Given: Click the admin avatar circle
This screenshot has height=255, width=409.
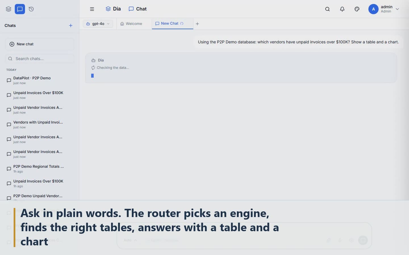Looking at the screenshot, I should pyautogui.click(x=373, y=9).
